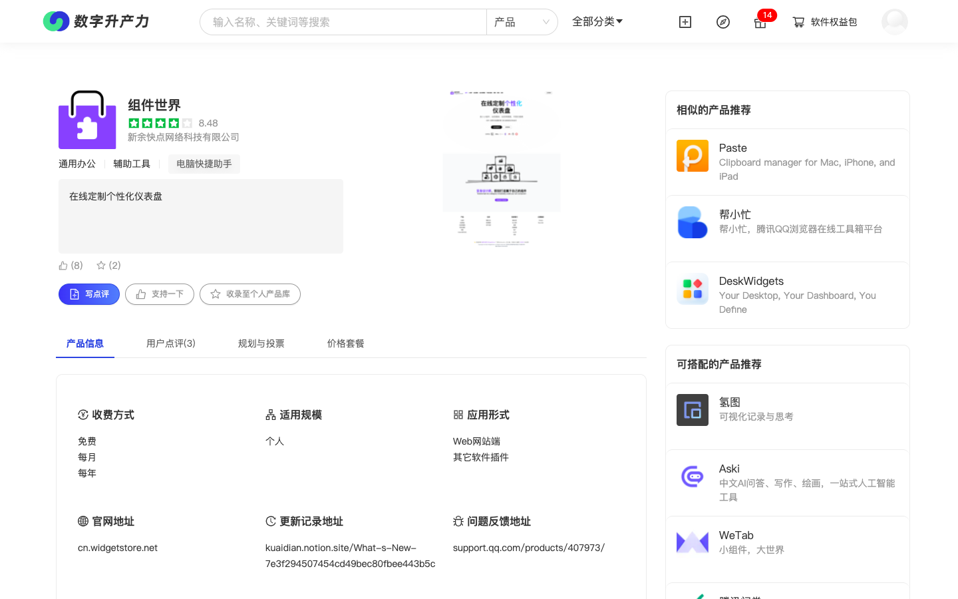This screenshot has height=599, width=958.
Task: Open the 产品 search type dropdown
Action: pos(522,22)
